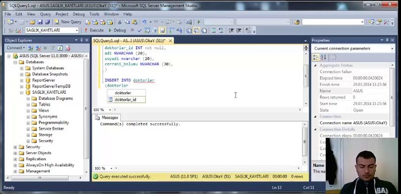
Task: Toggle Include Client Statistics
Action: pos(179,30)
